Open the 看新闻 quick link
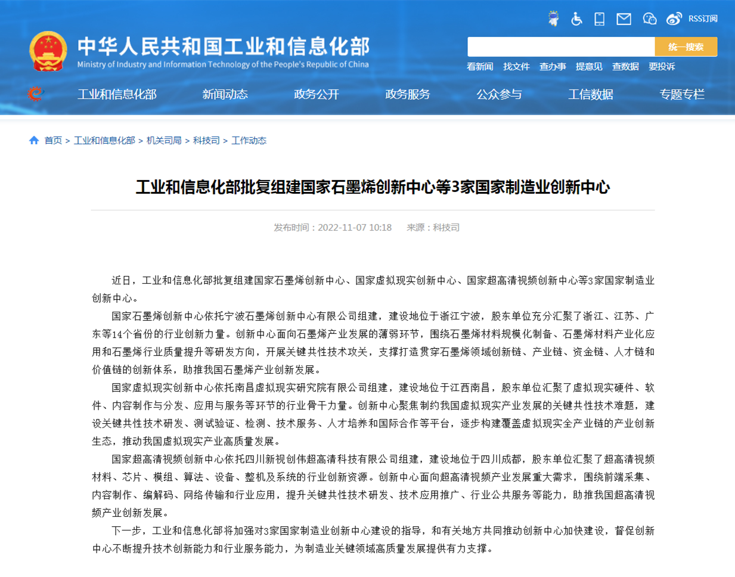Image resolution: width=735 pixels, height=577 pixels. point(480,67)
